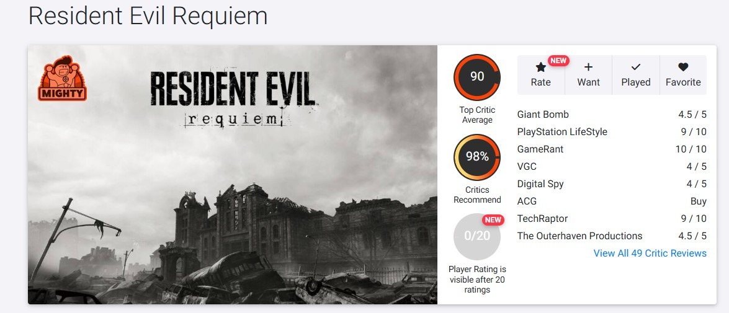
Task: Click the 90 Top Critic Average circle
Action: [477, 77]
